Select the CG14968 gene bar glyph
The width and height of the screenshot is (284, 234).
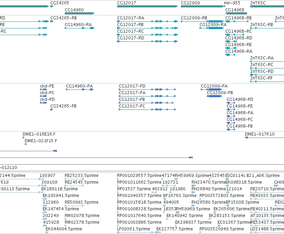point(236,13)
